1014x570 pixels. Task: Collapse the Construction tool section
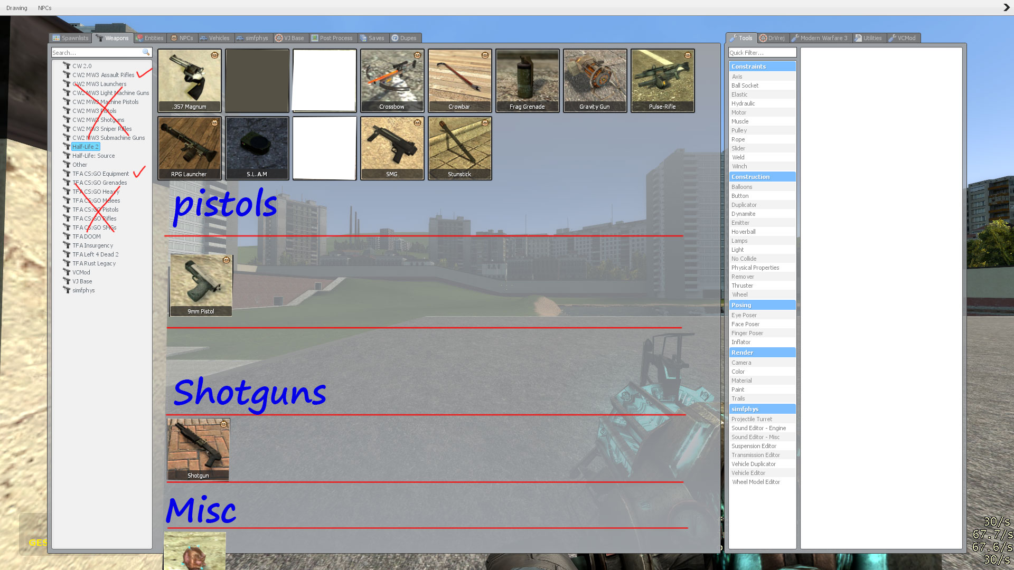pyautogui.click(x=762, y=177)
